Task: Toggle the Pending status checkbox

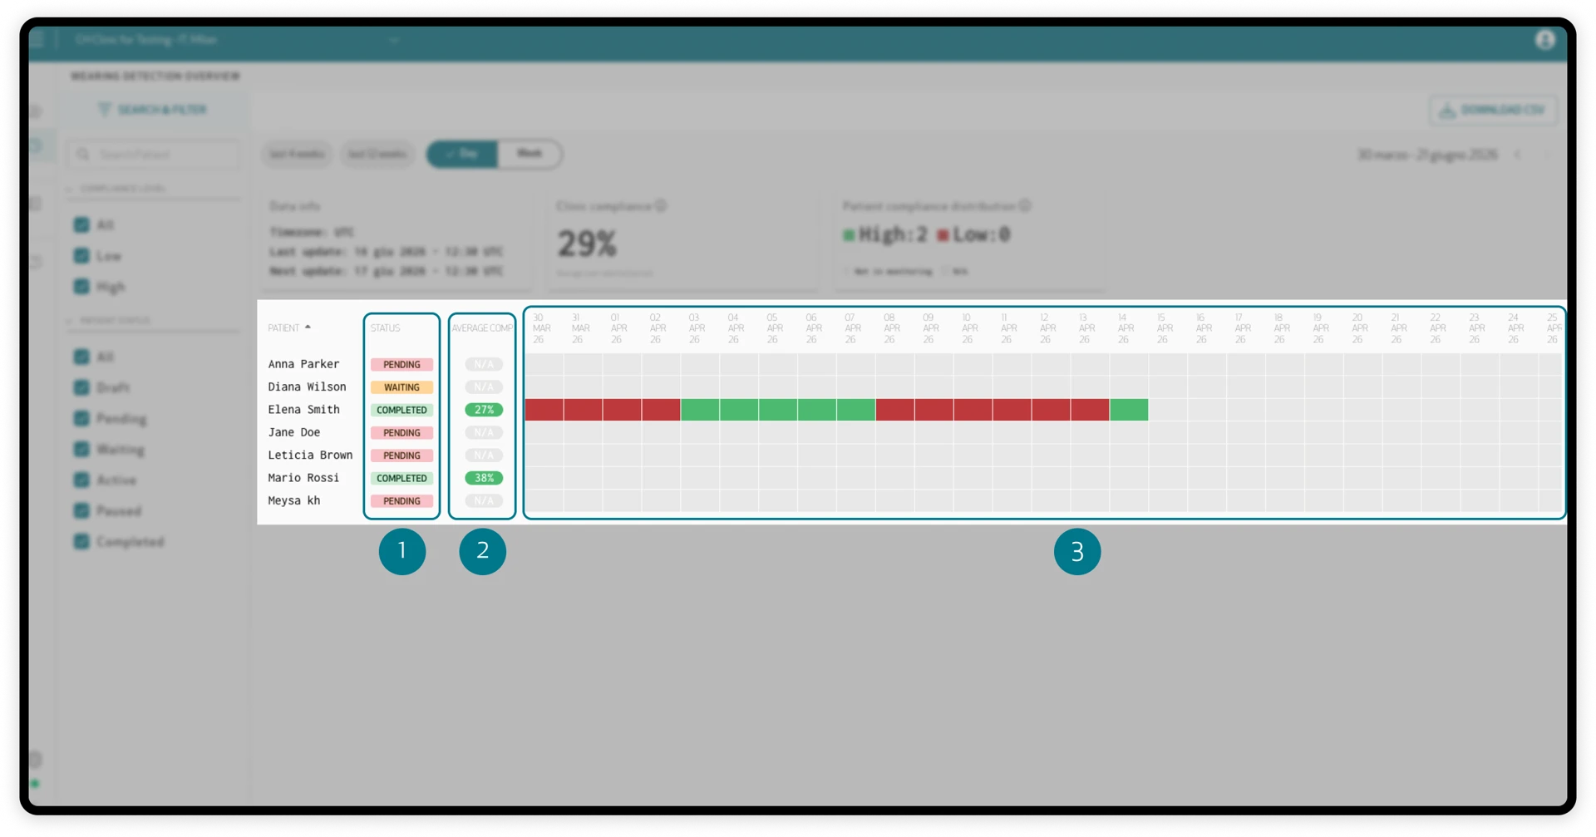Action: 81,418
